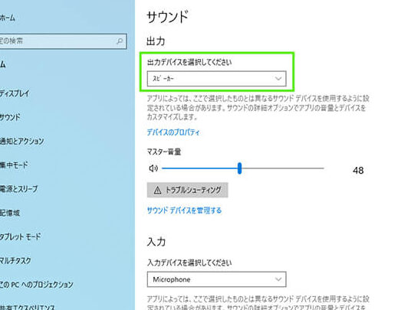Click the 入力 section heading
This screenshot has height=310, width=414.
tap(156, 242)
